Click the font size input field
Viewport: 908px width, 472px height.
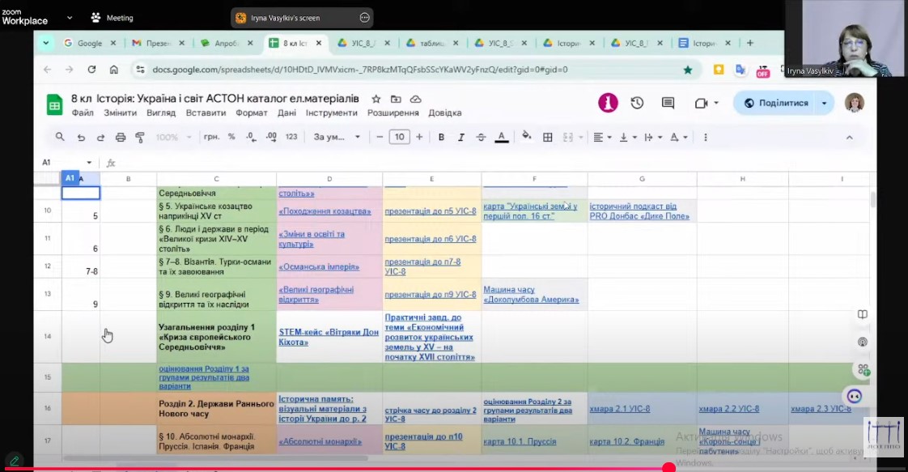[x=399, y=138]
